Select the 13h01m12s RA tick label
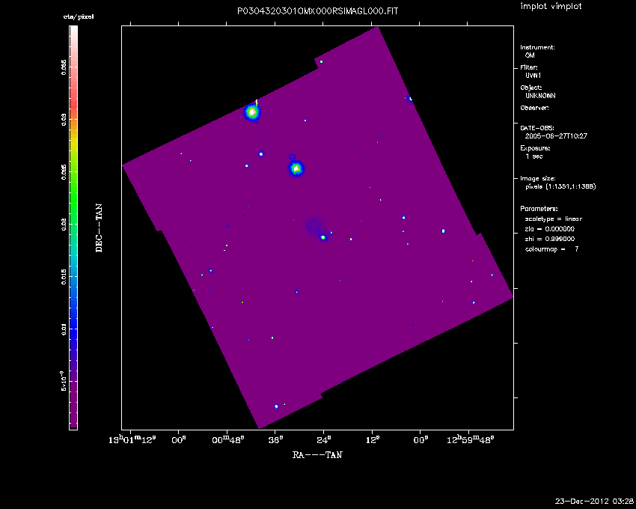Image resolution: width=636 pixels, height=509 pixels. tap(132, 440)
